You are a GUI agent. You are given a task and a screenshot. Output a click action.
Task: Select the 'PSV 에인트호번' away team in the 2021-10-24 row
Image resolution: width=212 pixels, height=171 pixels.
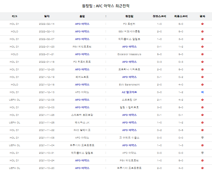pyautogui.click(x=129, y=160)
